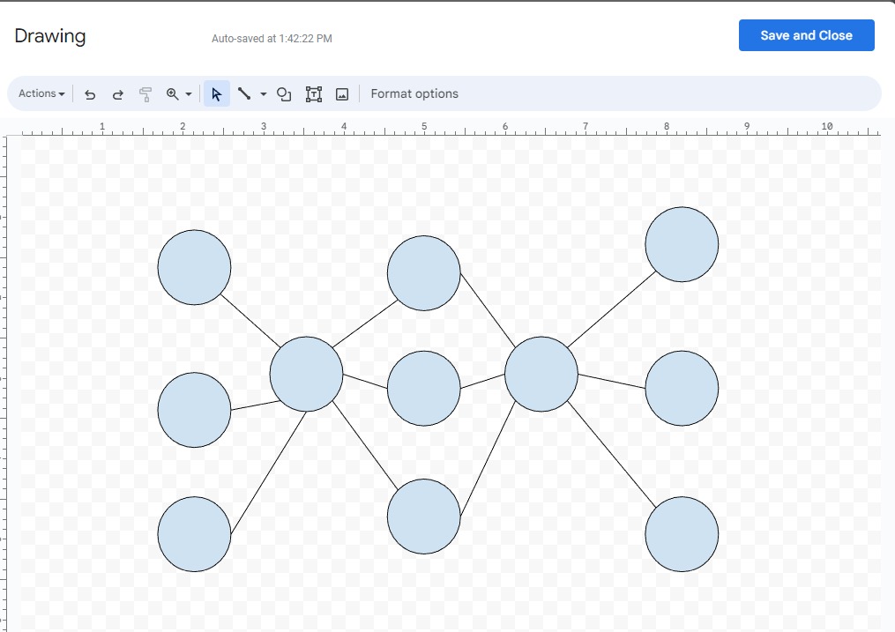Click the horizontal ruler
Image resolution: width=895 pixels, height=632 pixels.
point(441,128)
